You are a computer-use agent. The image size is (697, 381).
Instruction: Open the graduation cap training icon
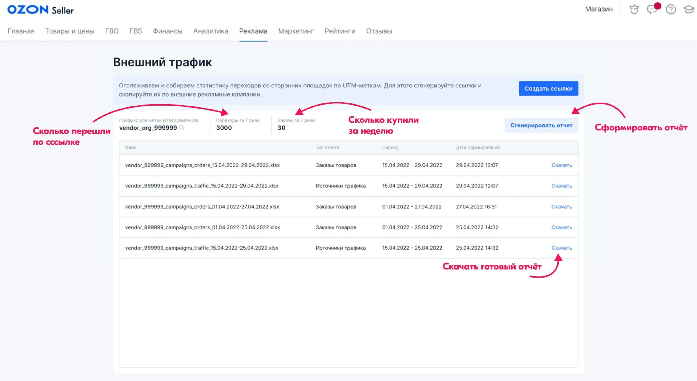click(689, 10)
